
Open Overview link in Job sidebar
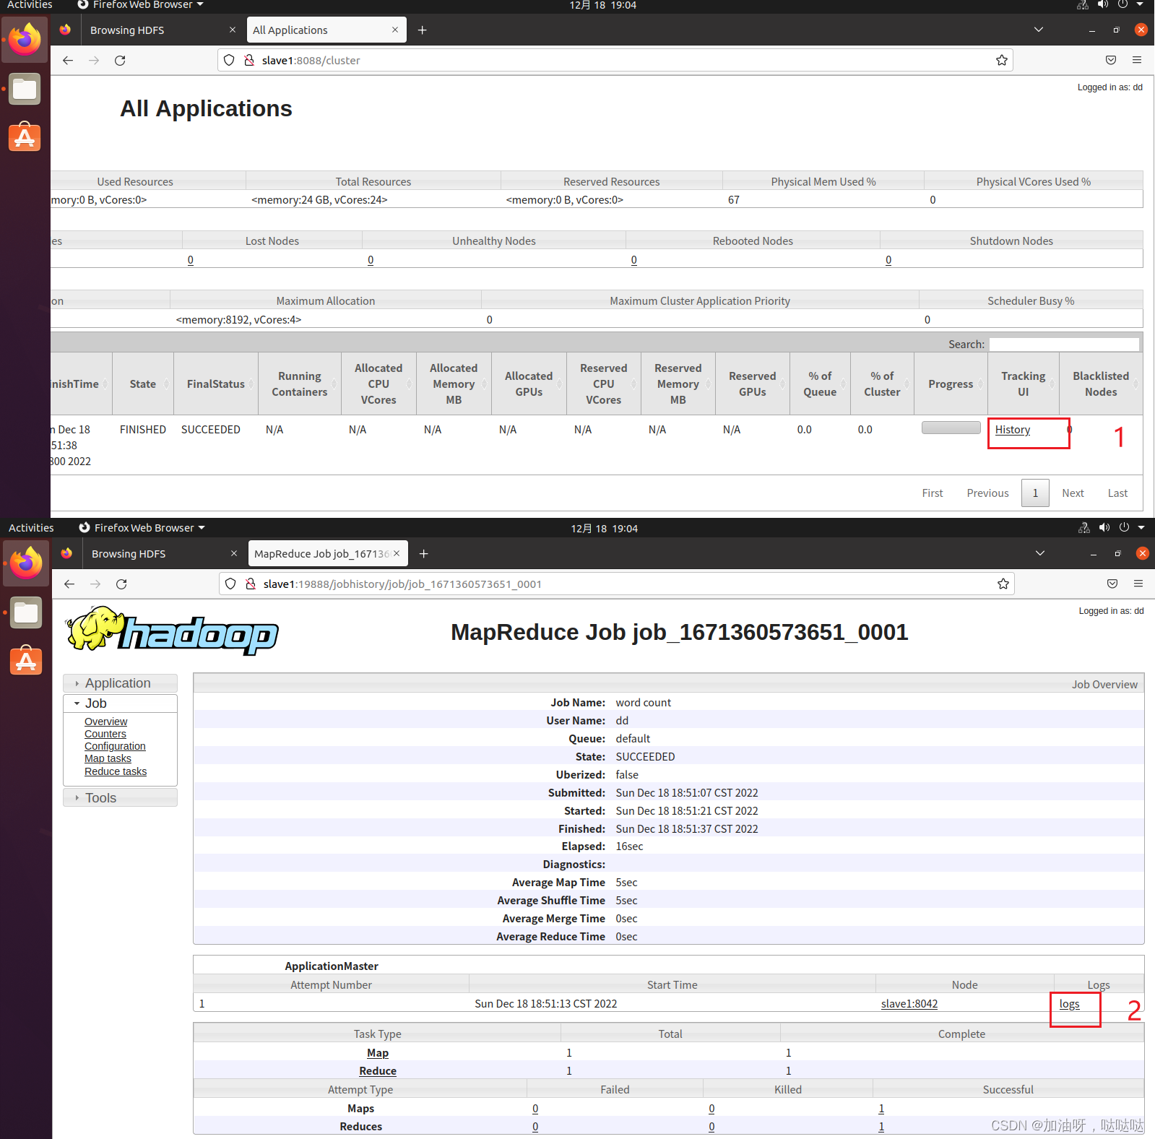tap(105, 722)
